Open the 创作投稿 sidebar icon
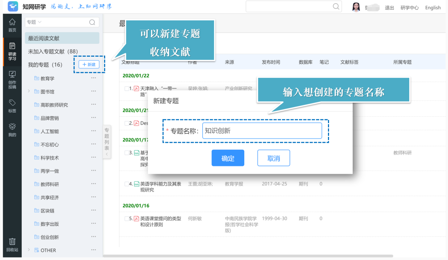This screenshot has width=448, height=260. (x=12, y=80)
